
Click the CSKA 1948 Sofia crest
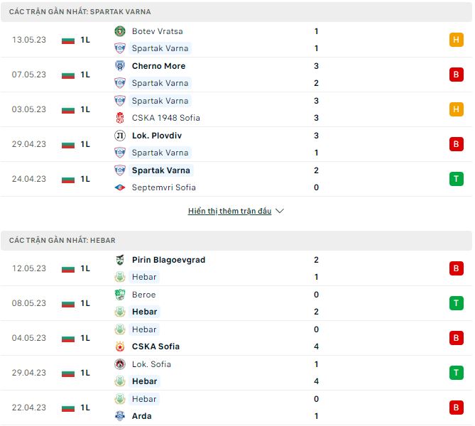120,118
